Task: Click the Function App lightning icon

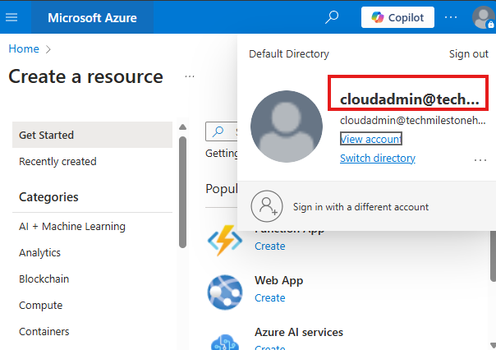Action: (224, 241)
